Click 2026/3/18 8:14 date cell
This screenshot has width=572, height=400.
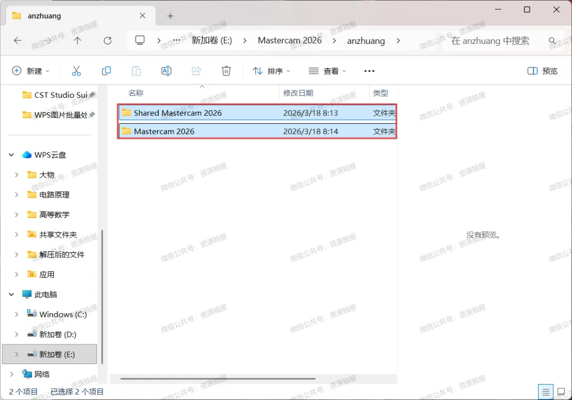point(310,131)
